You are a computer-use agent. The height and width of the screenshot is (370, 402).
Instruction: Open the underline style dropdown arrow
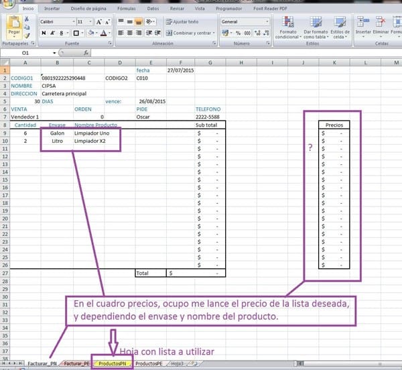point(68,33)
